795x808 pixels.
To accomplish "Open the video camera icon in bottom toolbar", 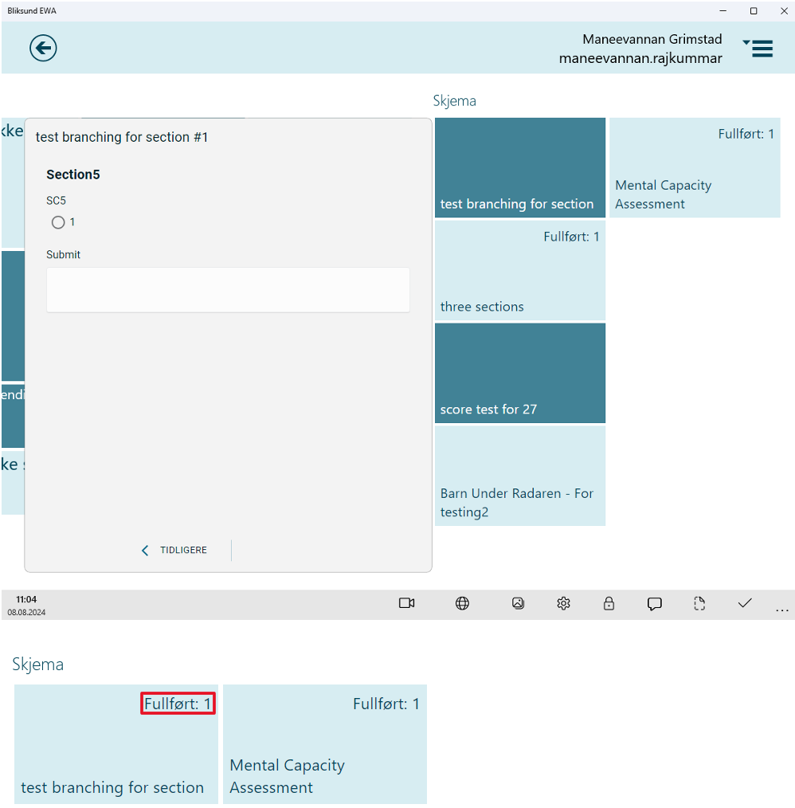I will tap(406, 603).
